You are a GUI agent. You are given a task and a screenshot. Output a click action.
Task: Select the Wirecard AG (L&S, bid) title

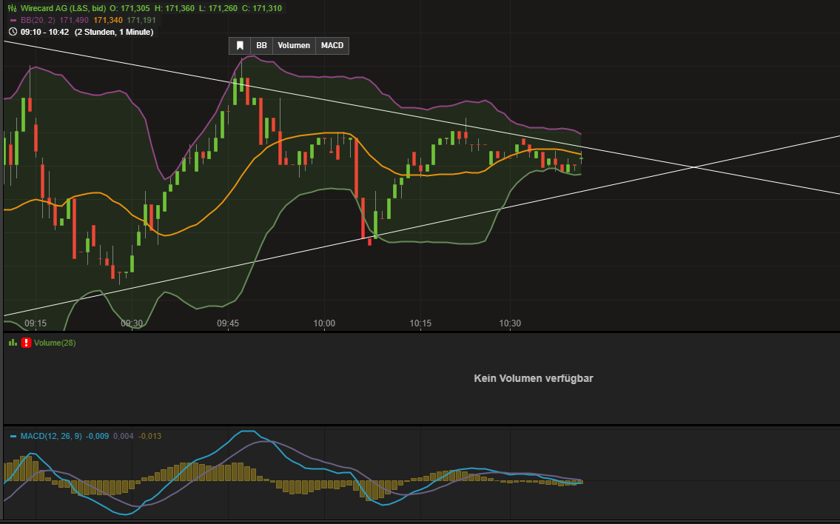63,9
